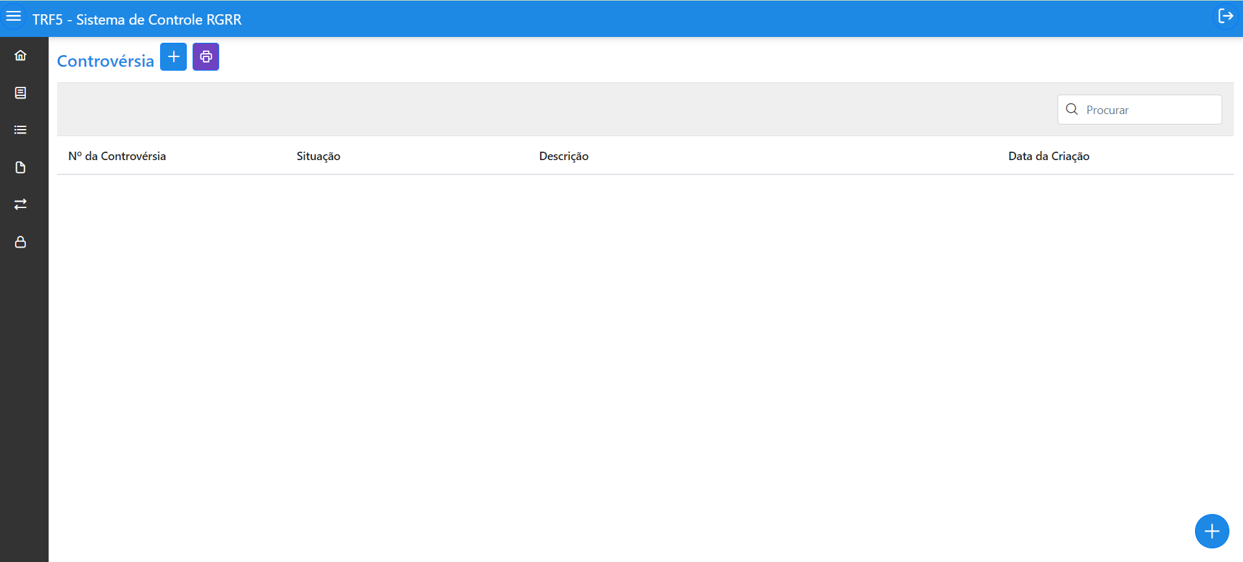1243x562 pixels.
Task: Sort by Data da Criação column header
Action: pyautogui.click(x=1048, y=156)
